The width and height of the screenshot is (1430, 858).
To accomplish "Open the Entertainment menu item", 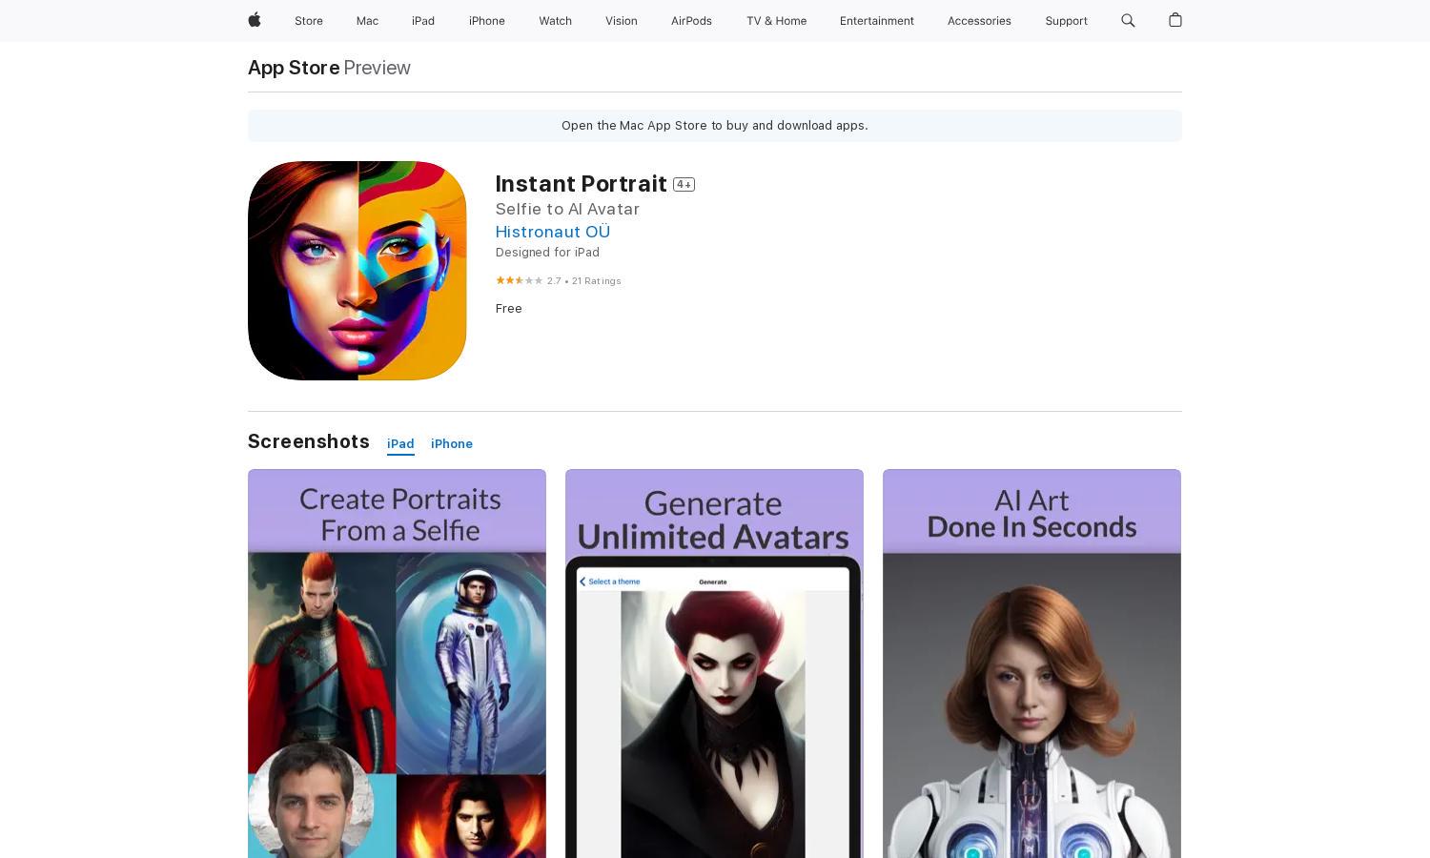I will pos(876,21).
